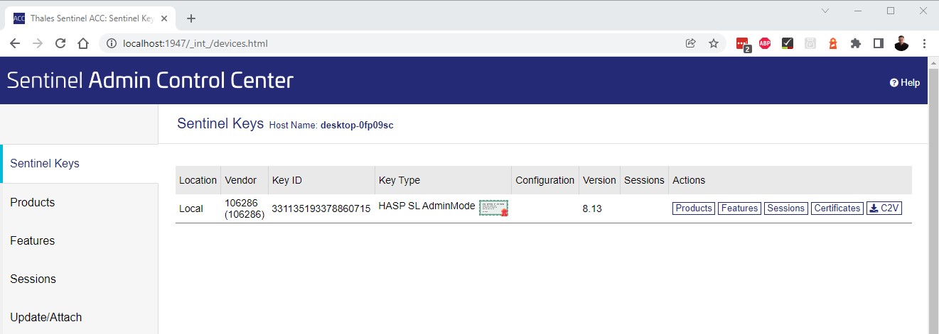Select the Thales Sentinel ACC browser tab
This screenshot has width=939, height=334.
click(89, 18)
